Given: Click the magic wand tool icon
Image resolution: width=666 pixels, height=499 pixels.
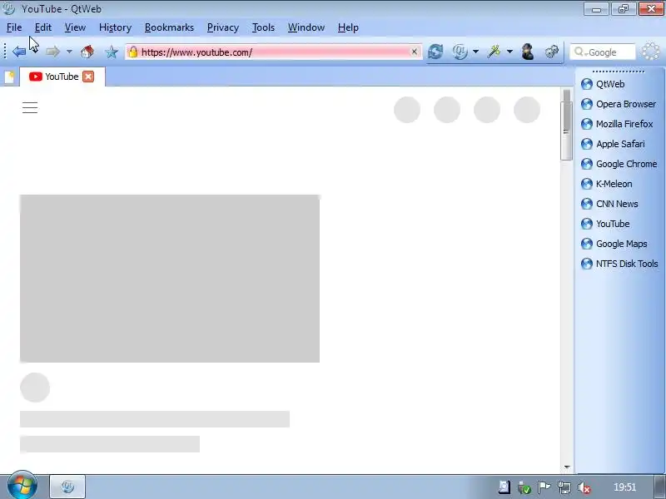Looking at the screenshot, I should click(x=494, y=52).
